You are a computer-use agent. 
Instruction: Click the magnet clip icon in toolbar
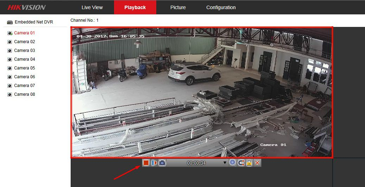[241, 163]
